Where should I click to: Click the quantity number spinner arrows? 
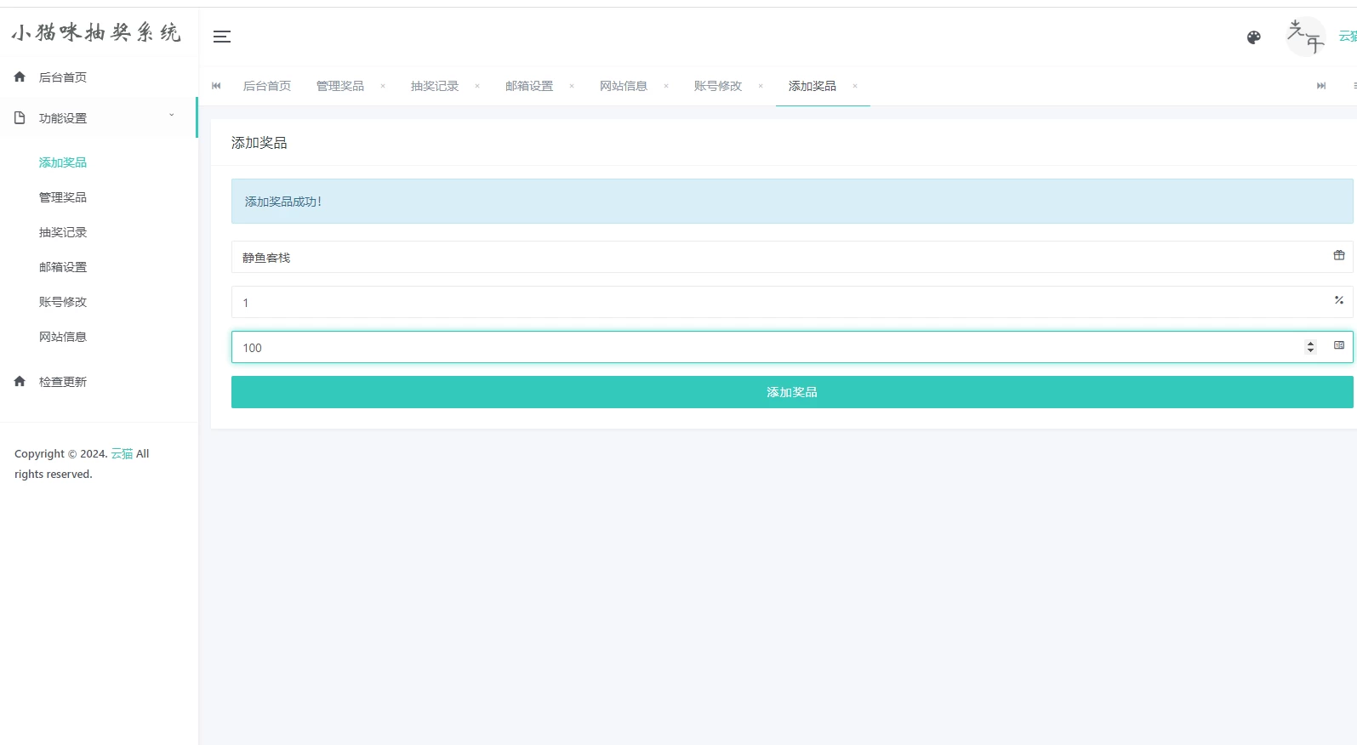(1310, 347)
